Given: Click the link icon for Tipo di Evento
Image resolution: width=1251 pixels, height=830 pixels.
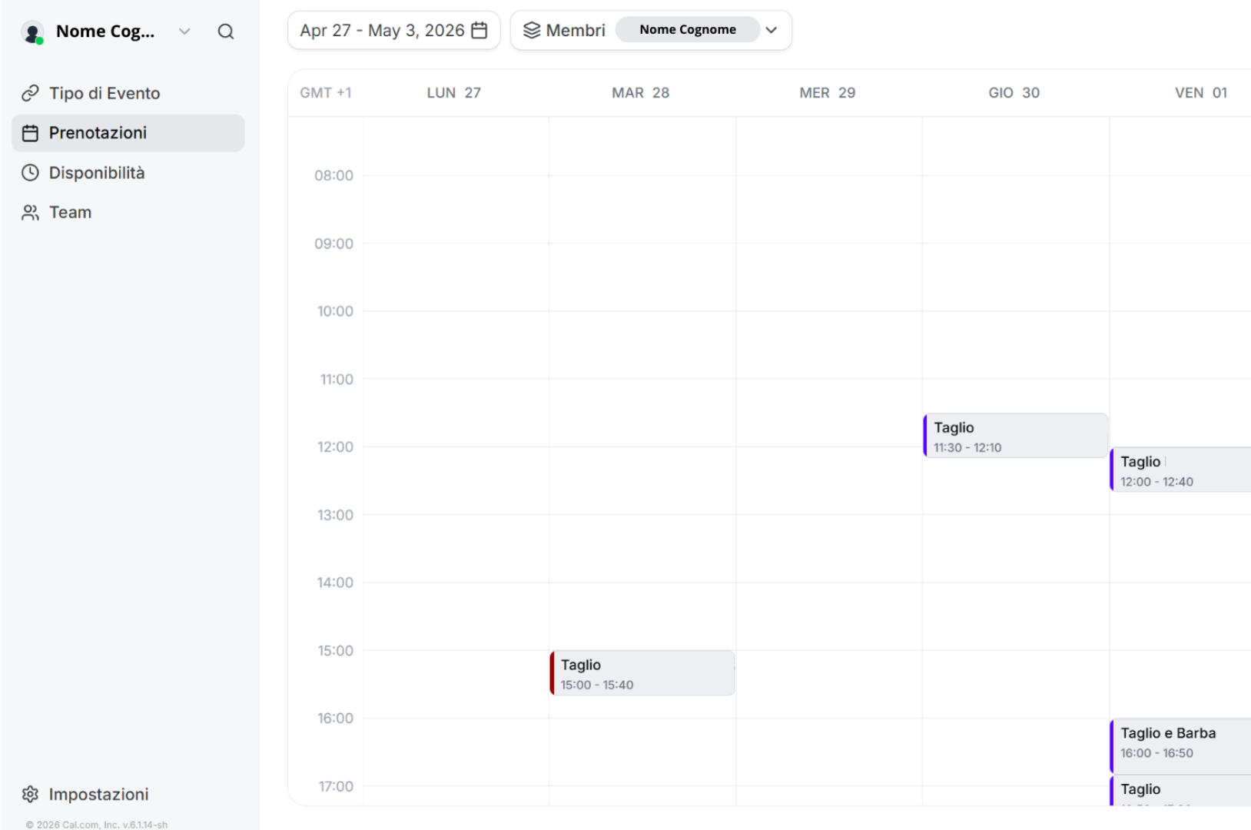Looking at the screenshot, I should click(x=30, y=93).
